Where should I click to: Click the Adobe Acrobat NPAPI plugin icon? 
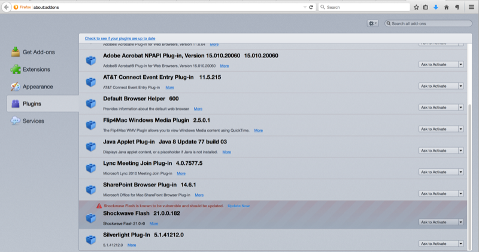coord(91,61)
